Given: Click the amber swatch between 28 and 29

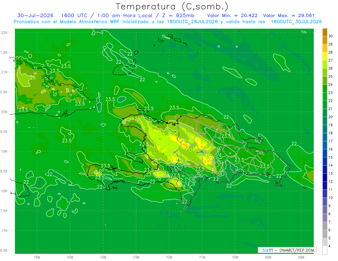Looking at the screenshot, I should point(325,48).
